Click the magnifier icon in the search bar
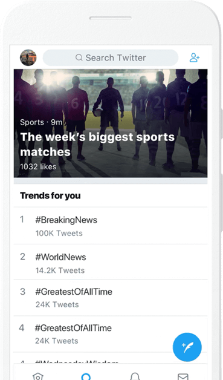The image size is (223, 380). (79, 57)
